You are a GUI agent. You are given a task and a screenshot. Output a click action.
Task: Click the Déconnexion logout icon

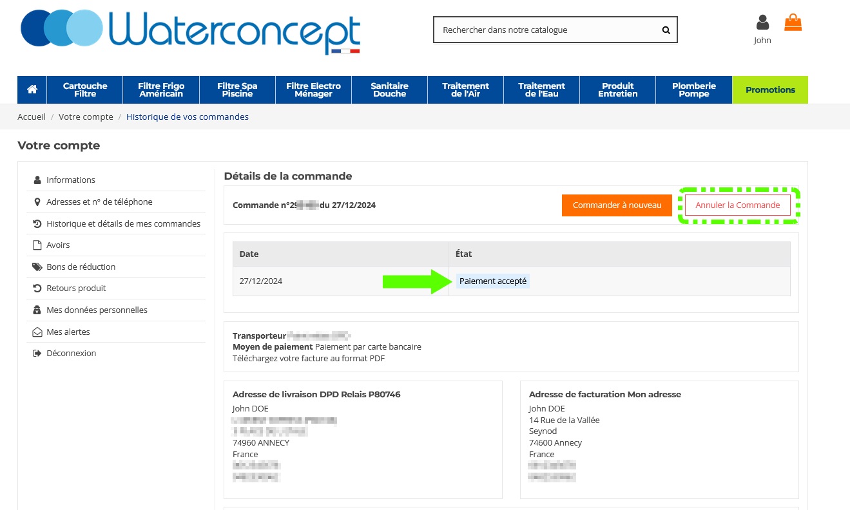[x=37, y=354]
